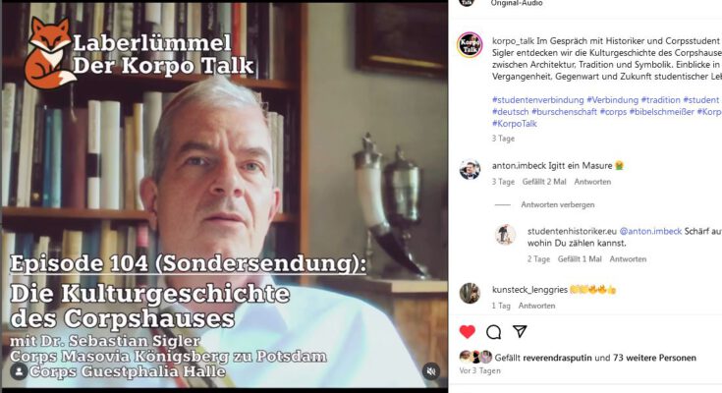722x393 pixels.
Task: Open the comment speech bubble icon
Action: point(493,332)
